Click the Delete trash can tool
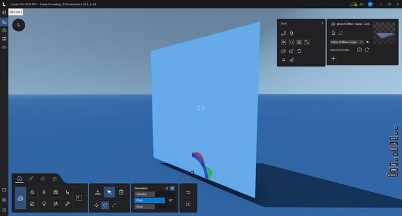The image size is (402, 216). pos(121,192)
